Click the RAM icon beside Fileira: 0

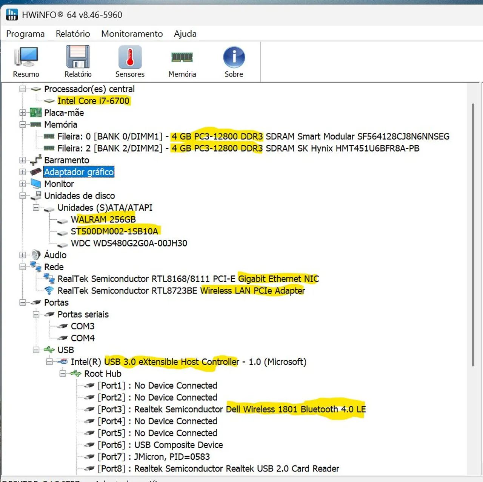point(49,136)
